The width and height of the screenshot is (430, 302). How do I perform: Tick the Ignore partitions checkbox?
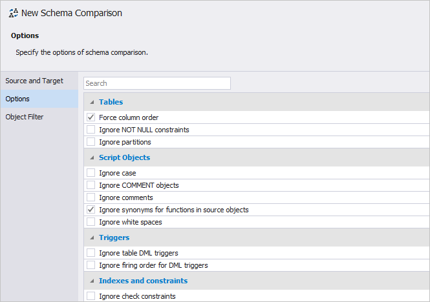(91, 142)
